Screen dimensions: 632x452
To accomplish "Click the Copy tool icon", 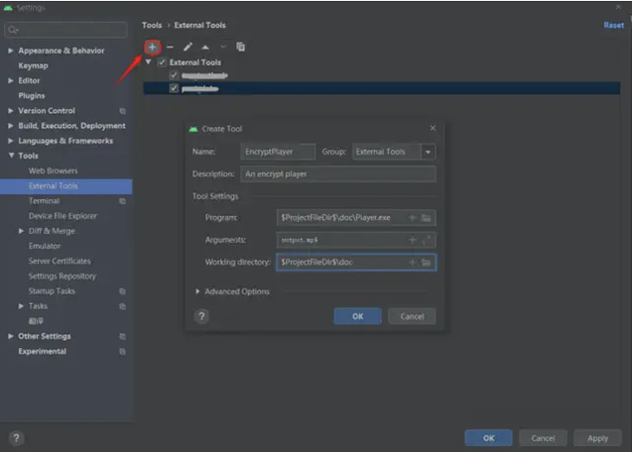I will [241, 48].
